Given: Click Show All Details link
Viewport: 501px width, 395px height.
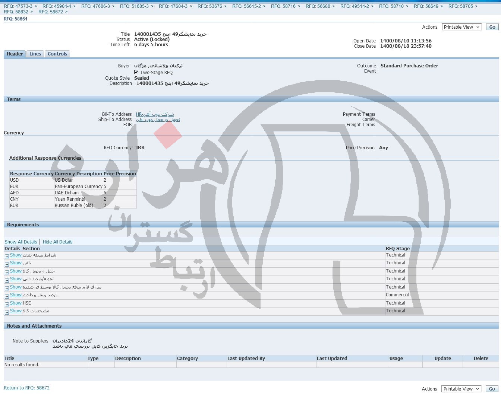Looking at the screenshot, I should (x=21, y=242).
